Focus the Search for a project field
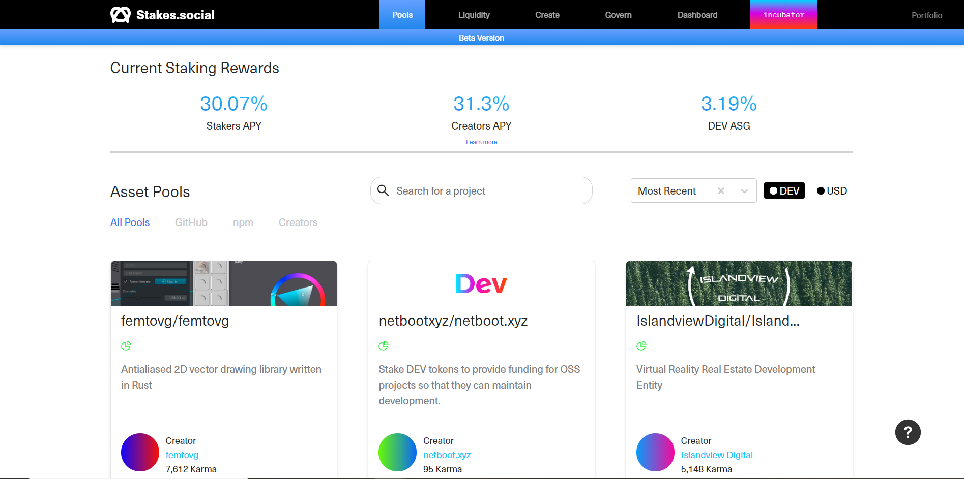Viewport: 964px width, 479px height. 481,190
